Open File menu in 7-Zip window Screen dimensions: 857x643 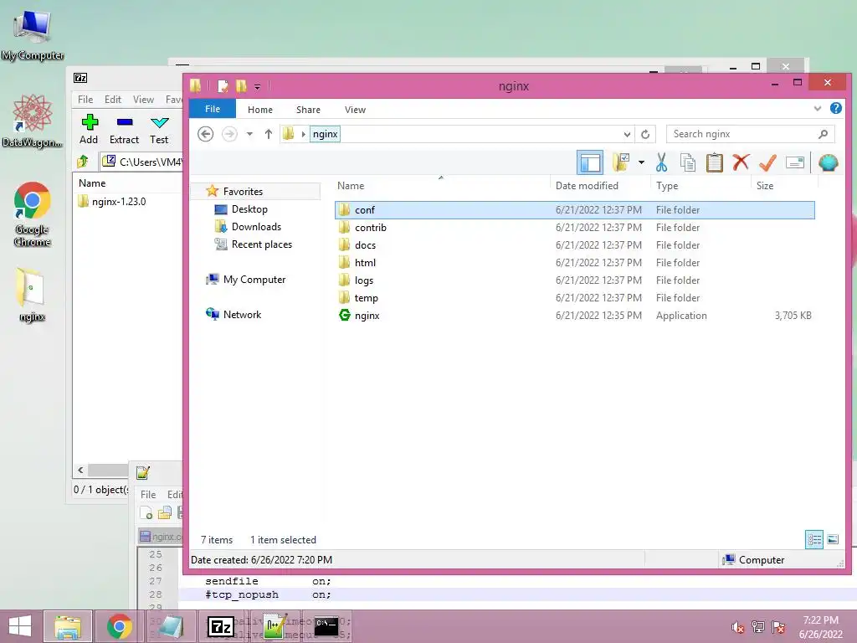click(x=85, y=100)
